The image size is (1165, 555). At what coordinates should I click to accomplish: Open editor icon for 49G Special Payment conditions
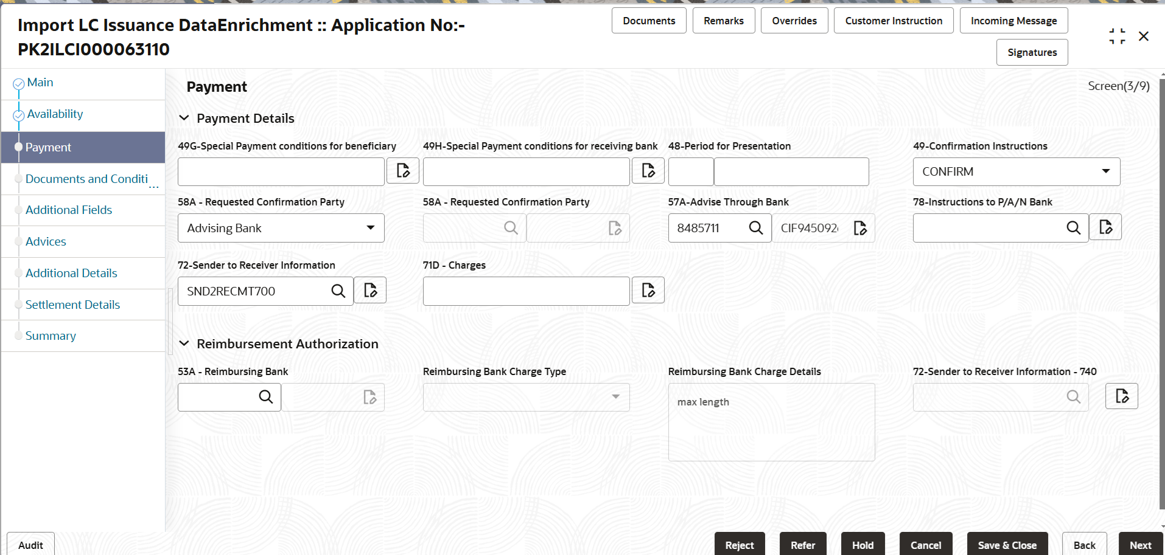(x=403, y=171)
